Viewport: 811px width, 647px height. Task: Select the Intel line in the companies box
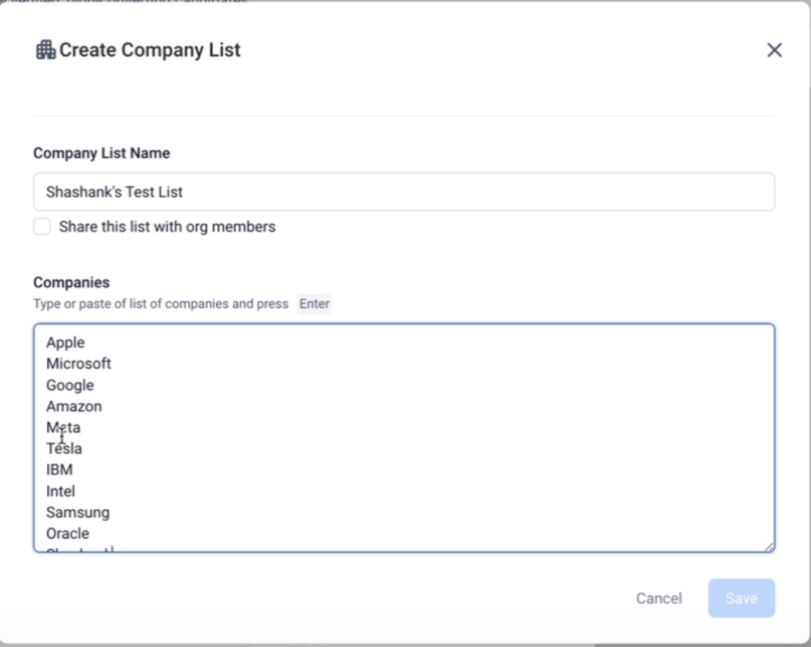pos(61,491)
